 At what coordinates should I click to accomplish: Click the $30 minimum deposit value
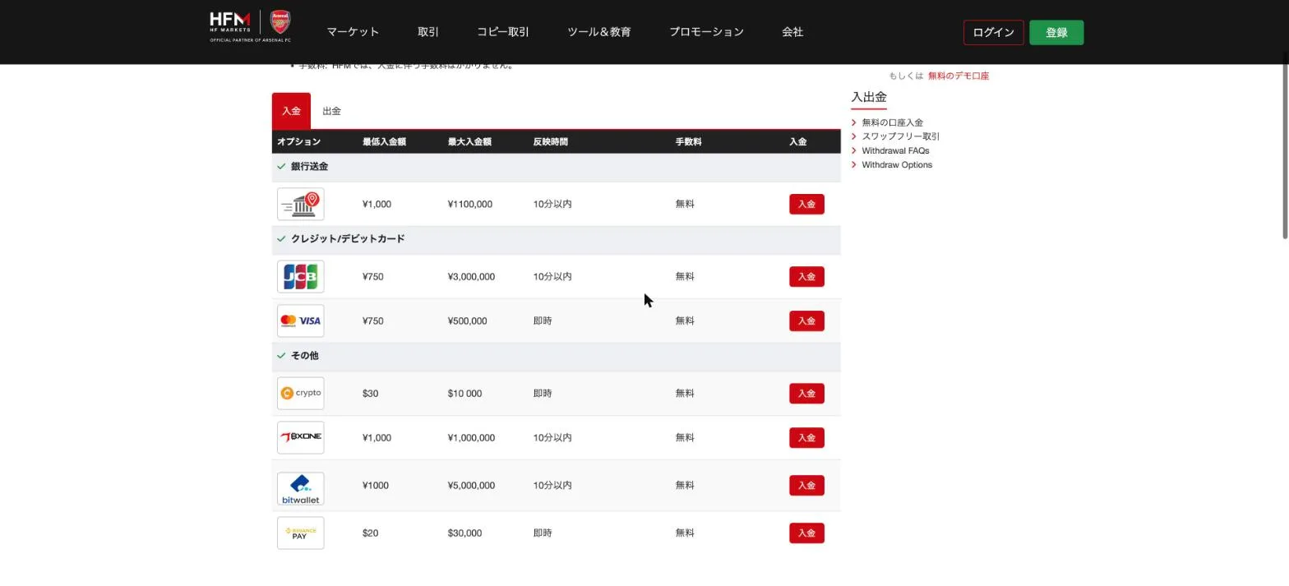(371, 394)
